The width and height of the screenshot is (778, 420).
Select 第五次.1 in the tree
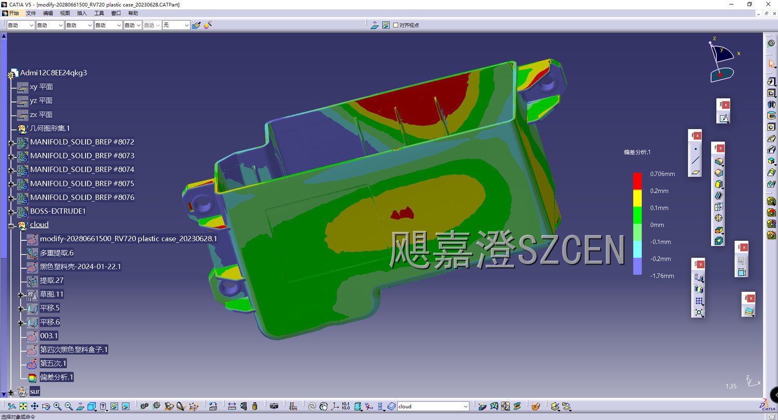(53, 364)
